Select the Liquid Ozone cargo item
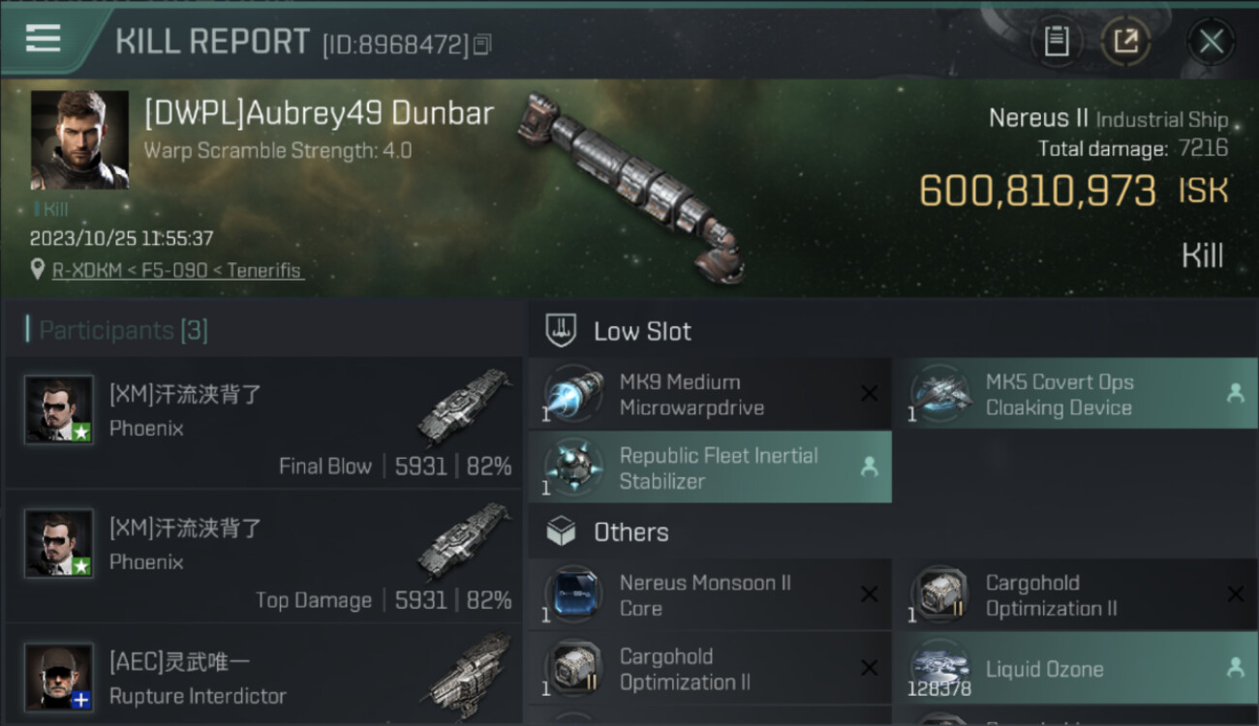This screenshot has height=726, width=1259. coord(1076,669)
